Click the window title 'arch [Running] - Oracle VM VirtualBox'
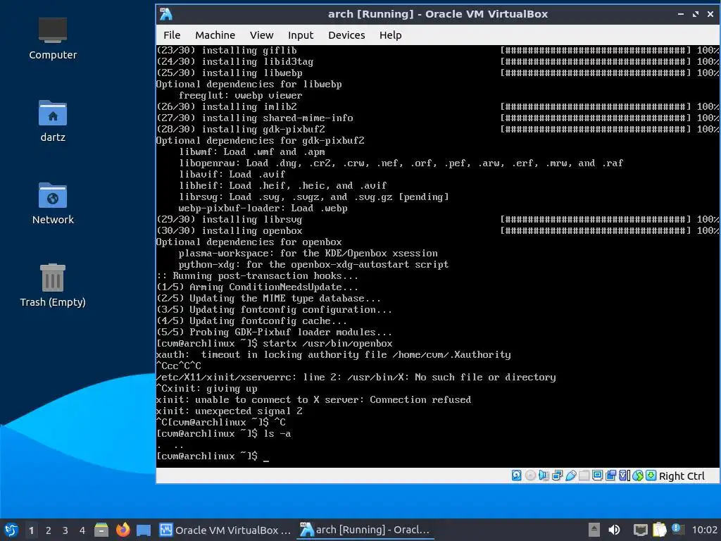Screen dimensions: 721x541 (438, 14)
